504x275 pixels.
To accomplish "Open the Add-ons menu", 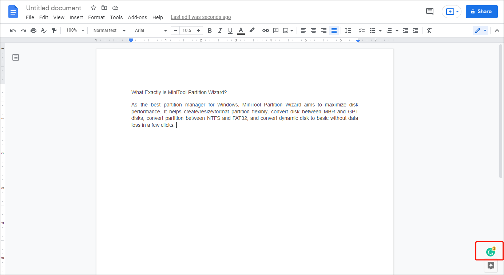I will pyautogui.click(x=138, y=17).
